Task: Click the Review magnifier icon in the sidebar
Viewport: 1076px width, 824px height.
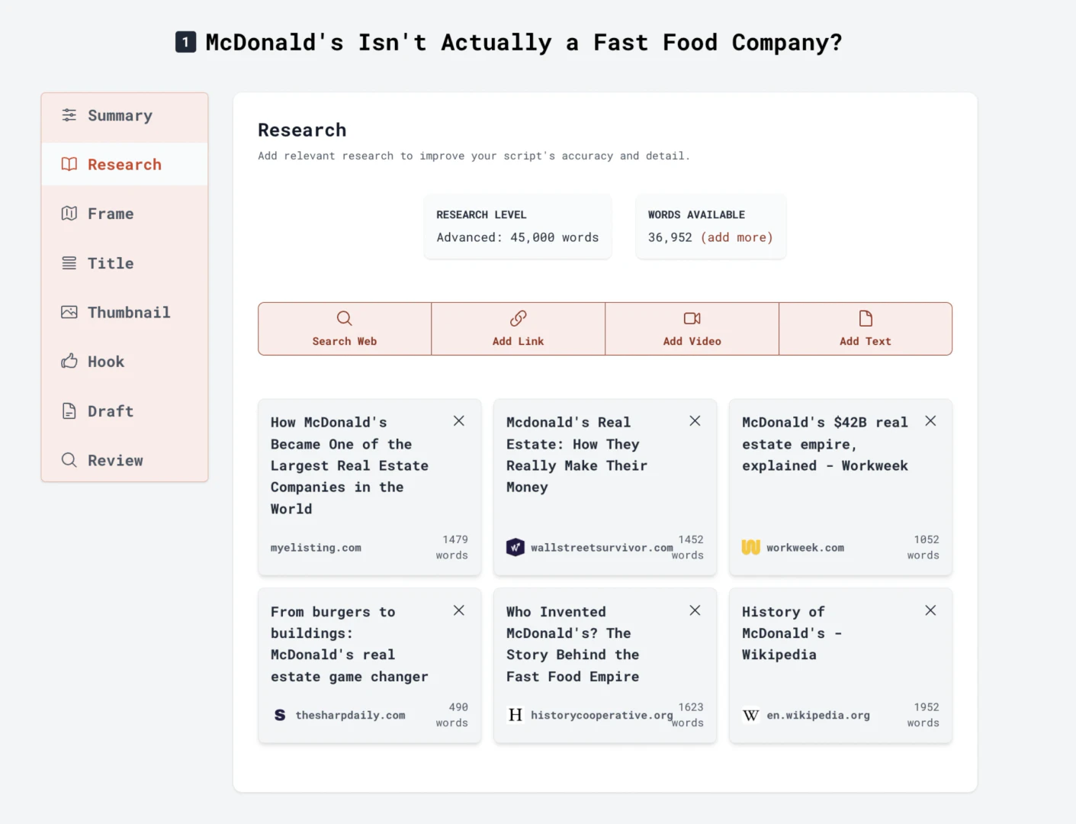Action: tap(69, 459)
